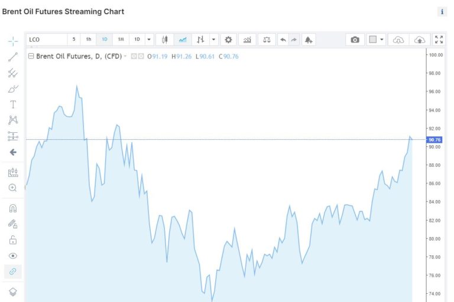The image size is (454, 302).
Task: Choose the text annotation tool
Action: [x=13, y=104]
